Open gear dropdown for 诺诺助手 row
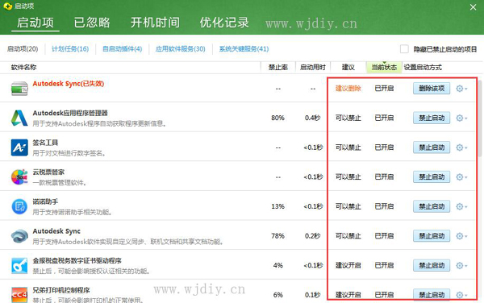 [461, 206]
